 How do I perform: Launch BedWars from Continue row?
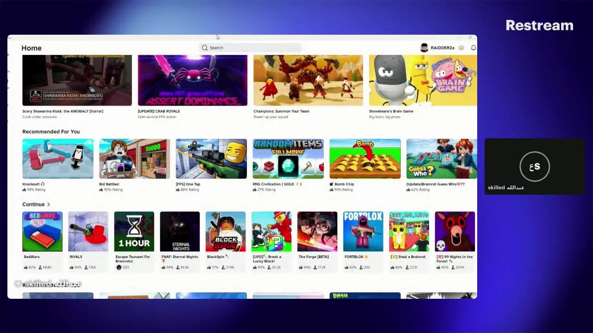[x=42, y=232]
